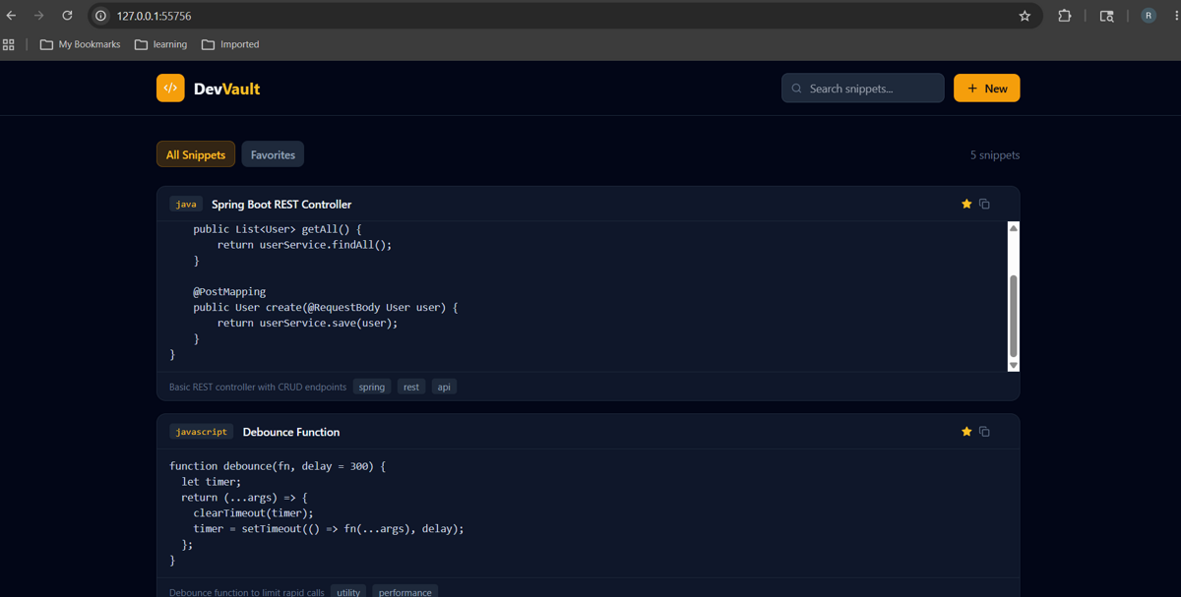
Task: Toggle favorite star on Debounce Function
Action: (966, 432)
